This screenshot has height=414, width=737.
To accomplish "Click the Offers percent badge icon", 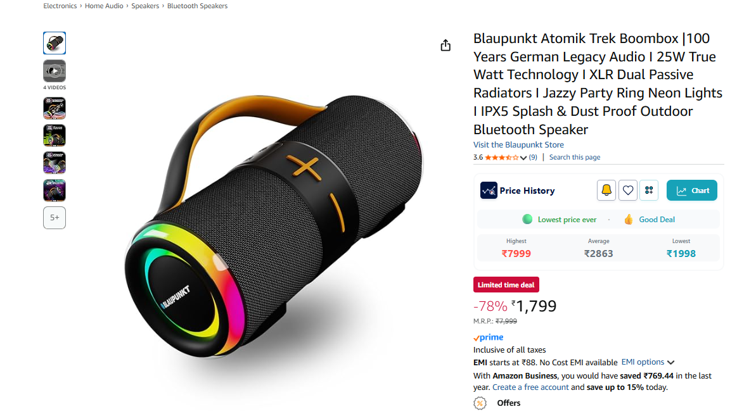I will (480, 403).
